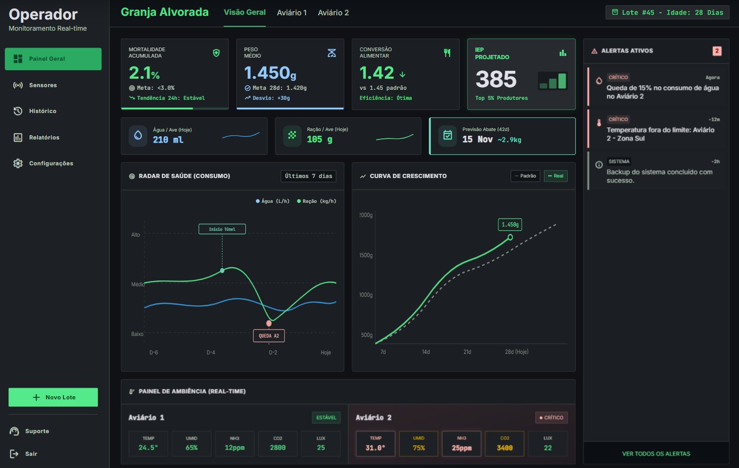Screen dimensions: 739x468
Task: Toggle the Padrão growth curve series
Action: click(x=525, y=176)
